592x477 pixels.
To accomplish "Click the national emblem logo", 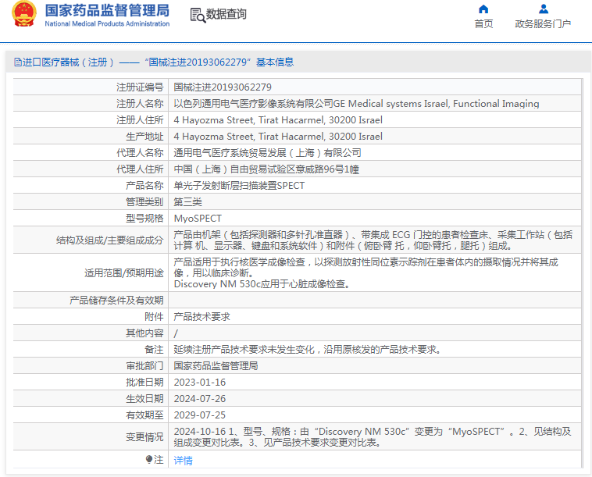I will click(24, 13).
